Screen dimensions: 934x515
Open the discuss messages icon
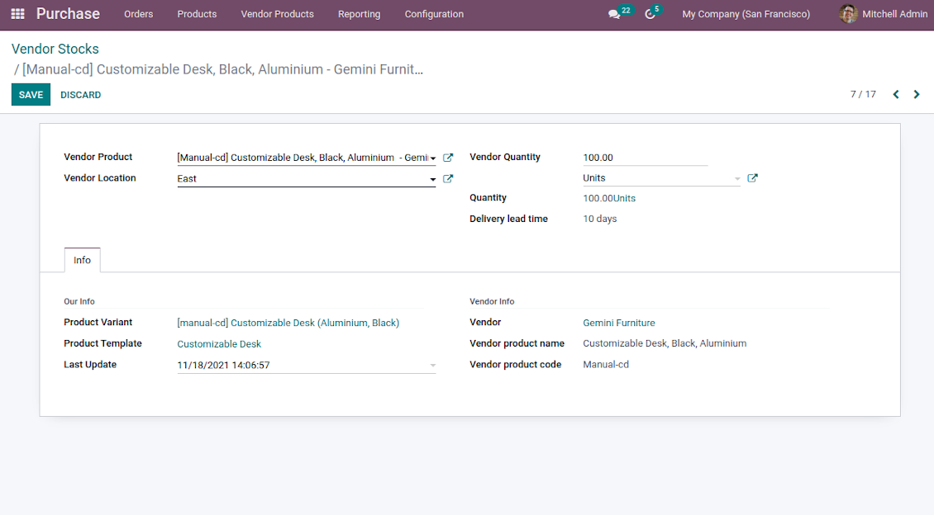tap(614, 14)
